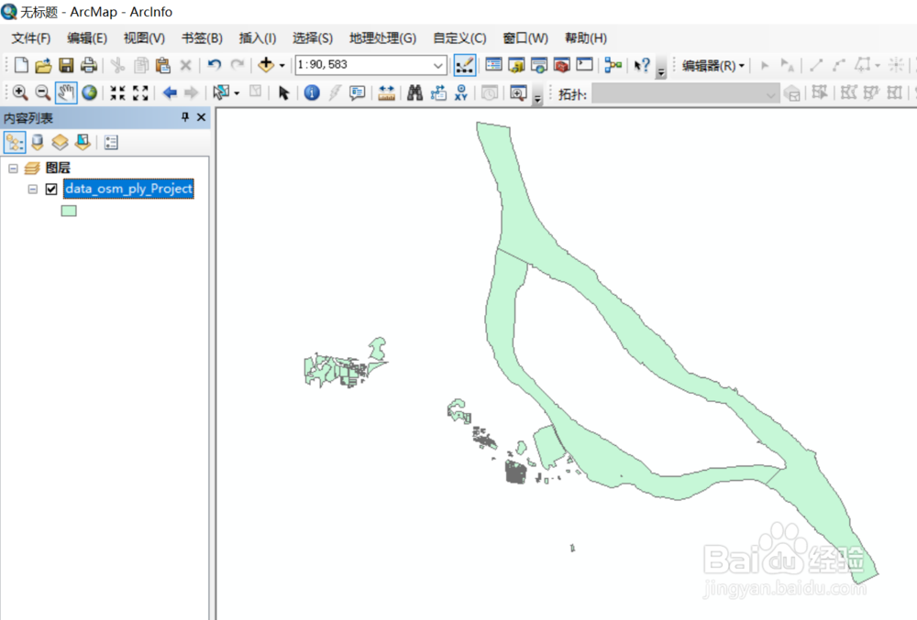Click the pin to auto-hide content list panel

(186, 118)
